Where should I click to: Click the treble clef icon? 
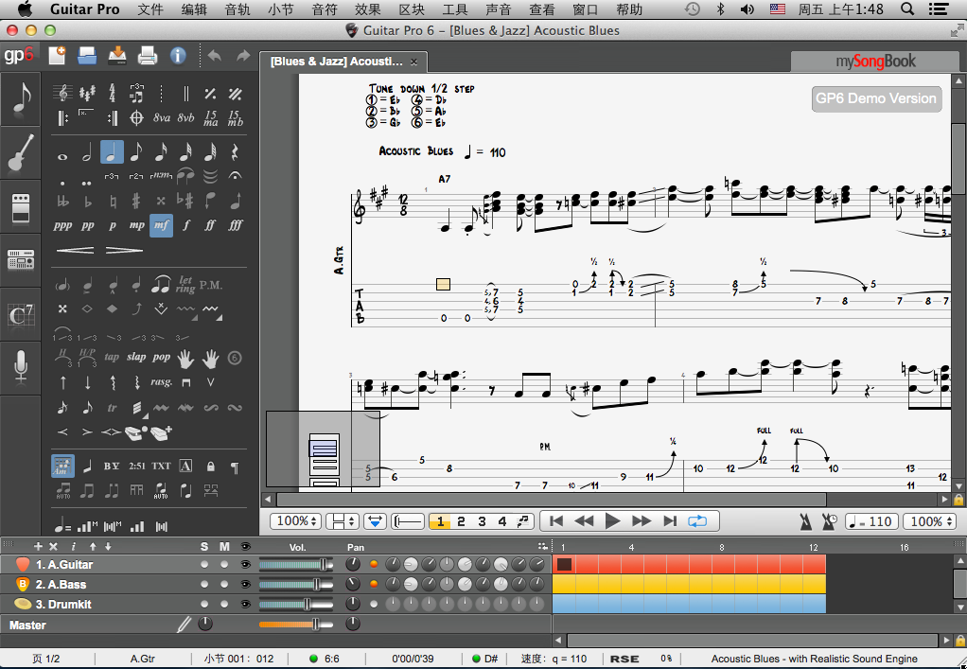(62, 95)
